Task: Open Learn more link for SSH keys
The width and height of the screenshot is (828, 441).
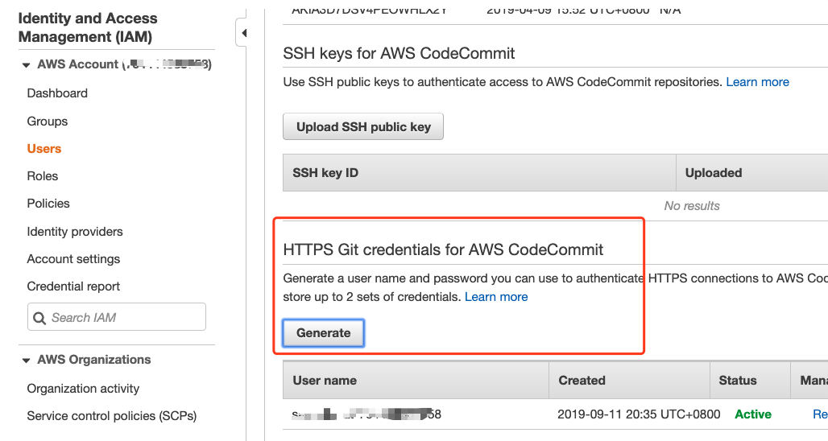Action: pyautogui.click(x=757, y=82)
